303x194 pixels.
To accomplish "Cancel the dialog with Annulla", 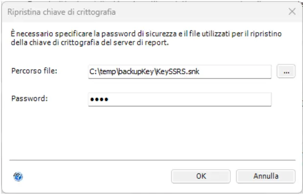I will 266,176.
